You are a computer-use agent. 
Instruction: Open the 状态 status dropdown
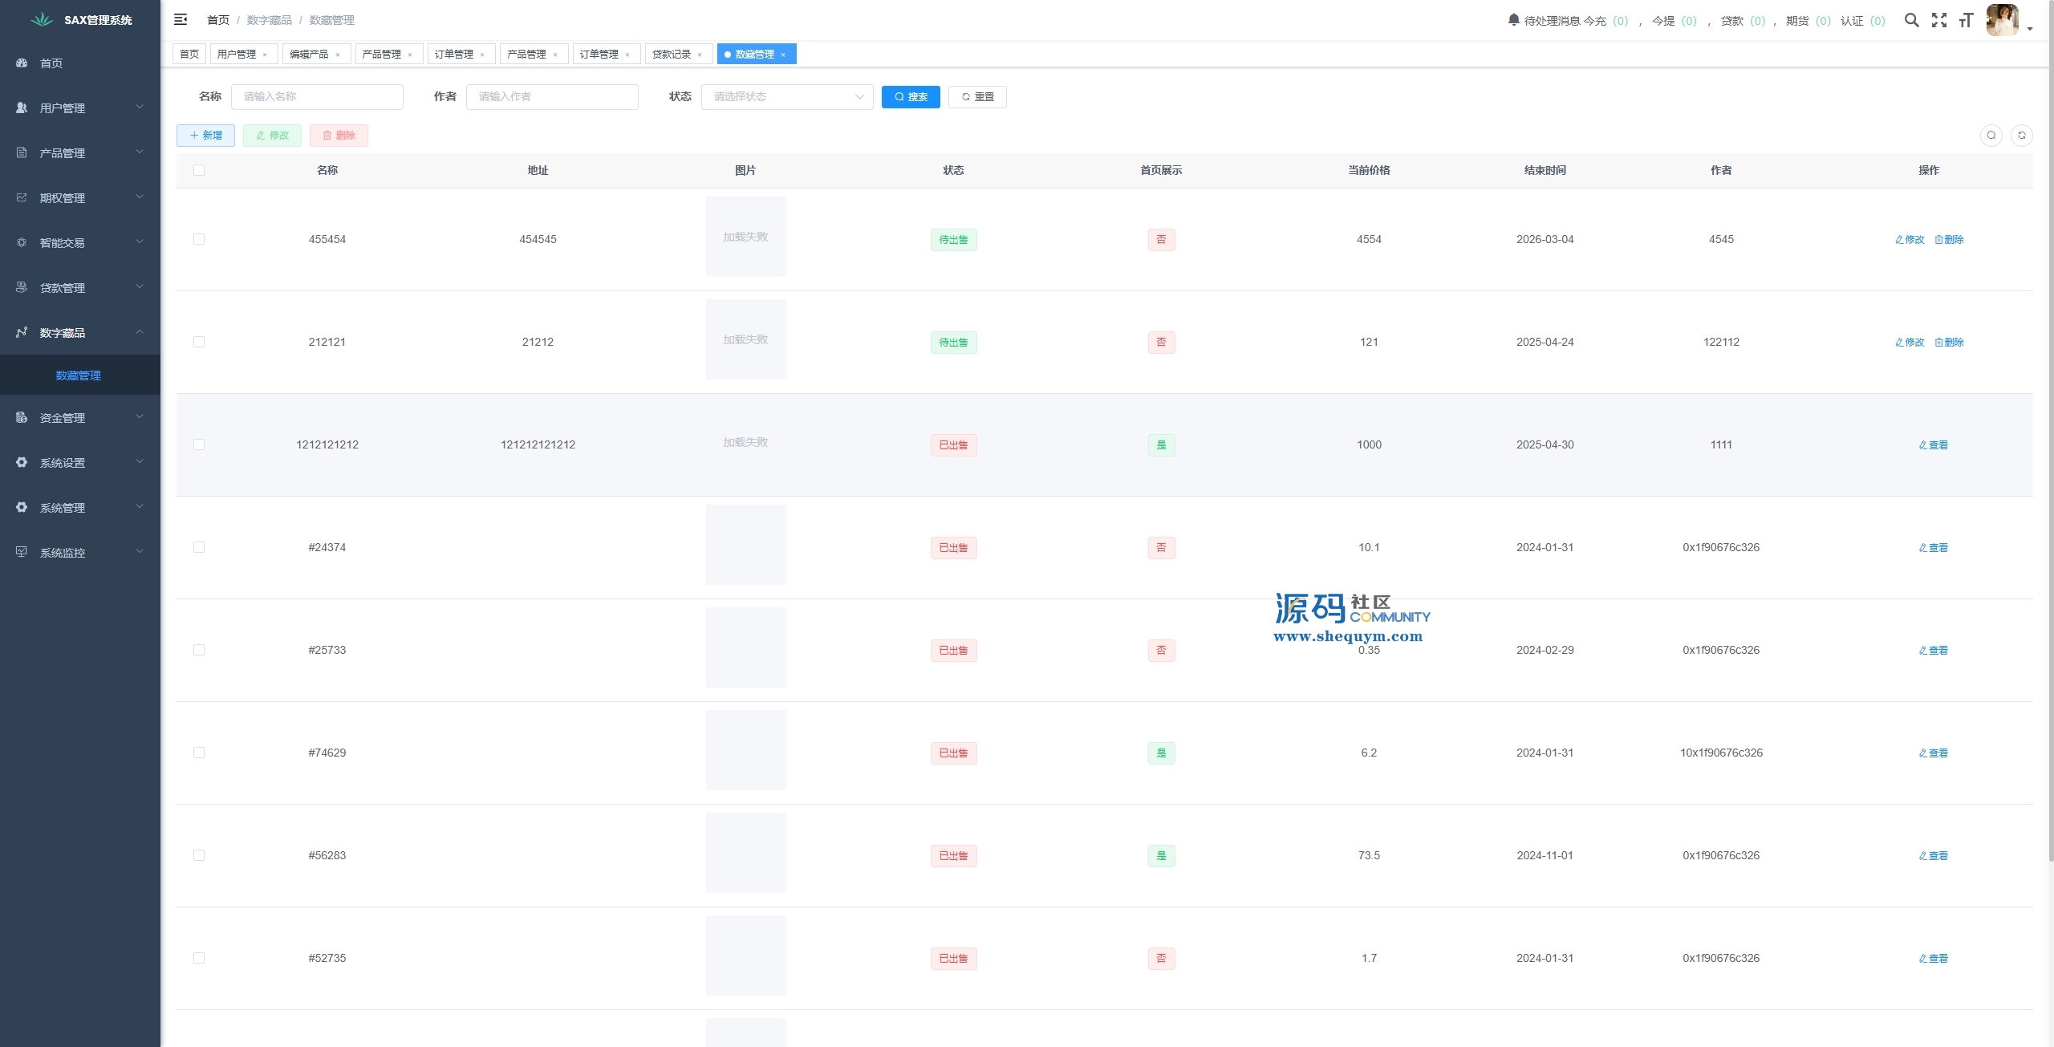(786, 97)
